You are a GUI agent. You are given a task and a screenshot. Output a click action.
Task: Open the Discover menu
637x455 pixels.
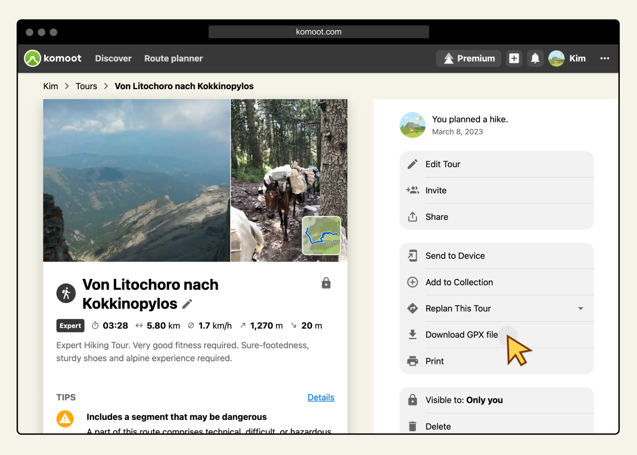[113, 58]
